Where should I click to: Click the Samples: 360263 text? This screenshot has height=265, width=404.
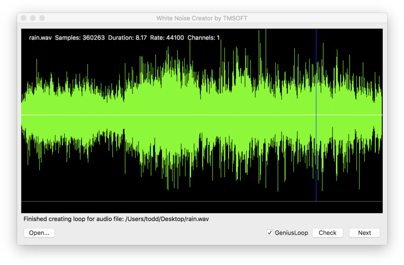(80, 38)
